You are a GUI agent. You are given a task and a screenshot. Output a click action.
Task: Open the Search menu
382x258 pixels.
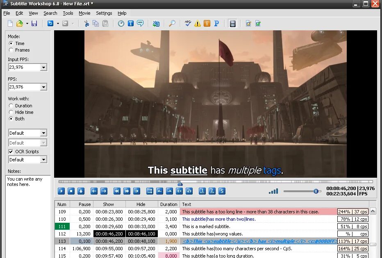click(50, 13)
